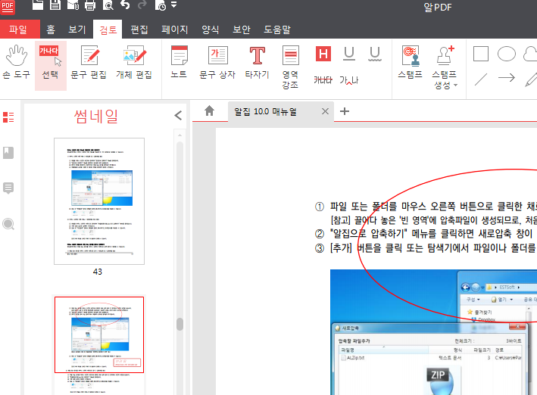Go to the home tab icon
Viewport: 537px width, 395px height.
(209, 111)
